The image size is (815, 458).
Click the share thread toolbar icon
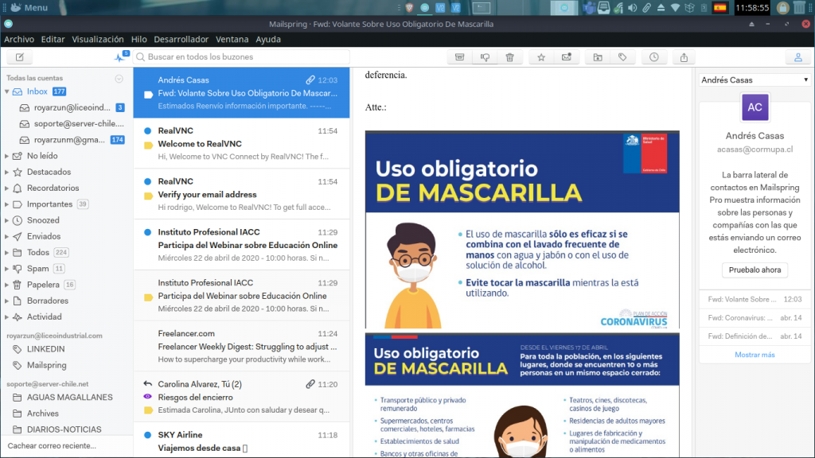[x=684, y=57]
